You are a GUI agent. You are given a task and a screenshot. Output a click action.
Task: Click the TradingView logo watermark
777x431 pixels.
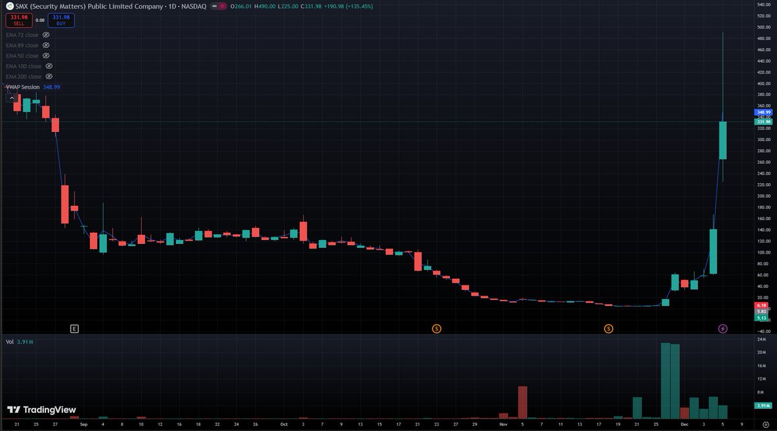tap(41, 410)
